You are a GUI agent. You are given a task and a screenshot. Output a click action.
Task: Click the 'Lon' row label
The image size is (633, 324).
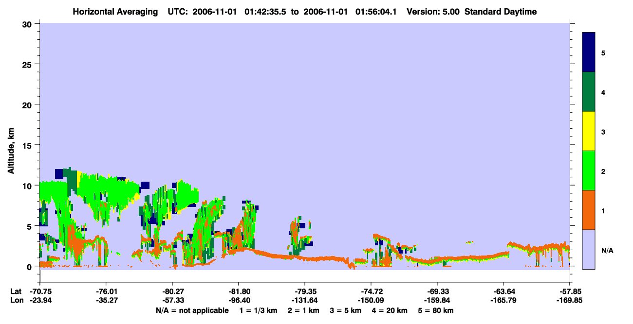click(16, 300)
